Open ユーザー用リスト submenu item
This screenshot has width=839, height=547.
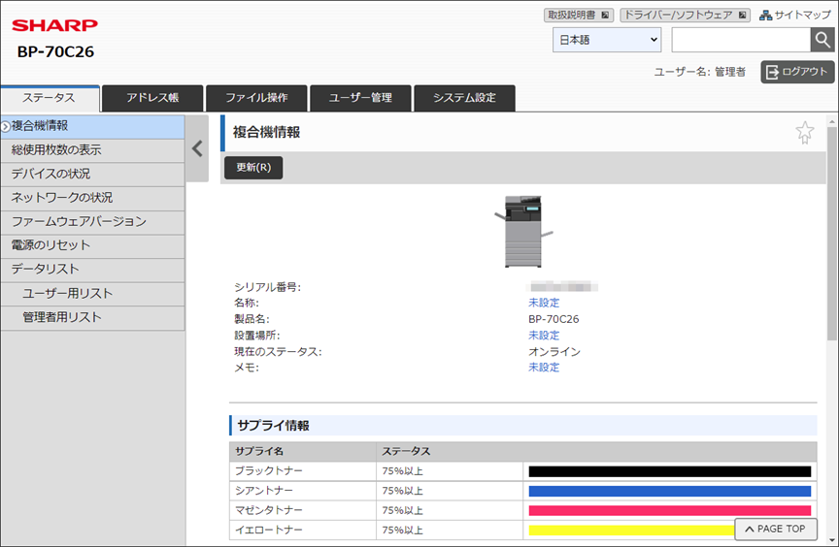pos(92,294)
